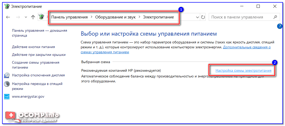Select Электропитание breadcrumb
The width and height of the screenshot is (285, 126).
(159, 17)
